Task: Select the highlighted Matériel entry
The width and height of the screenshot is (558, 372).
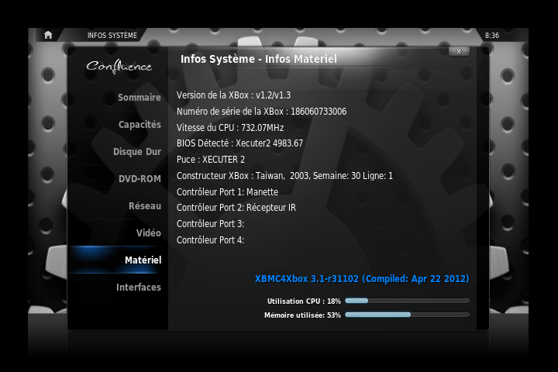Action: 143,260
